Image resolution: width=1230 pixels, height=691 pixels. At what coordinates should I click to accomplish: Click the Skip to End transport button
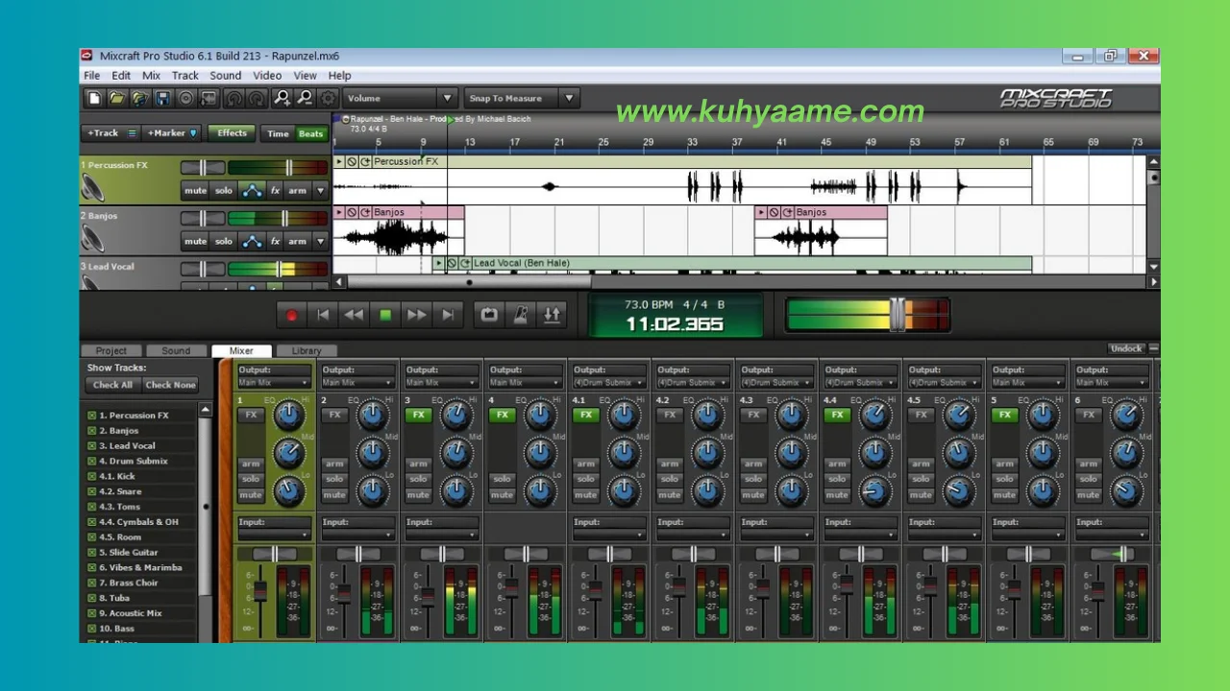[448, 315]
